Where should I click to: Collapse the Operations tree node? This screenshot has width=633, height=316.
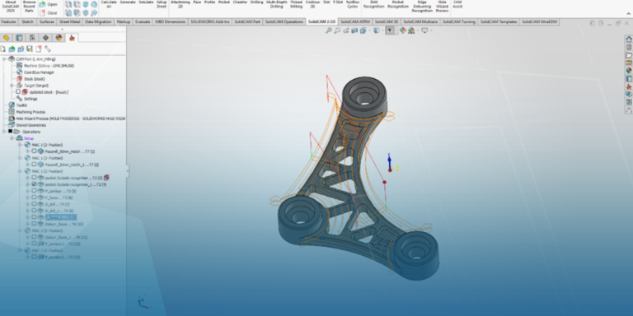click(x=4, y=132)
